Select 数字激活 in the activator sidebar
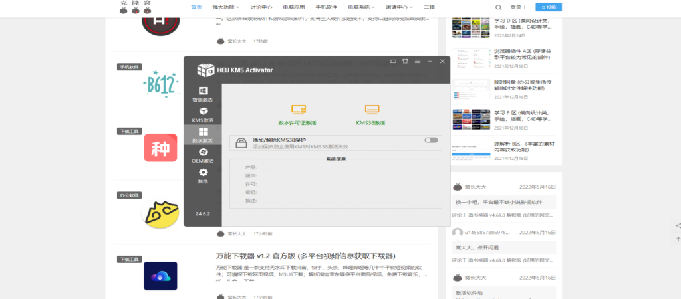The width and height of the screenshot is (681, 299). [202, 135]
